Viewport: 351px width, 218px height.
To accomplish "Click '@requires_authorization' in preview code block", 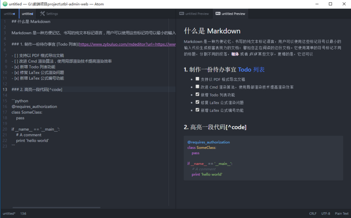I will [209, 142].
